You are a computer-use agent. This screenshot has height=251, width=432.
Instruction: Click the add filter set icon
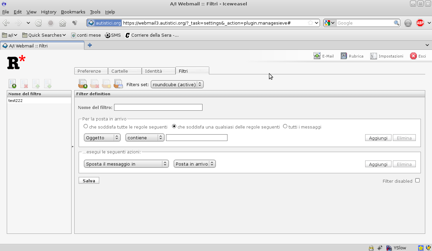point(83,84)
